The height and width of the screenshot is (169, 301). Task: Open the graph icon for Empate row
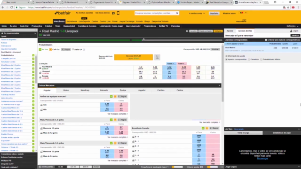point(40,77)
